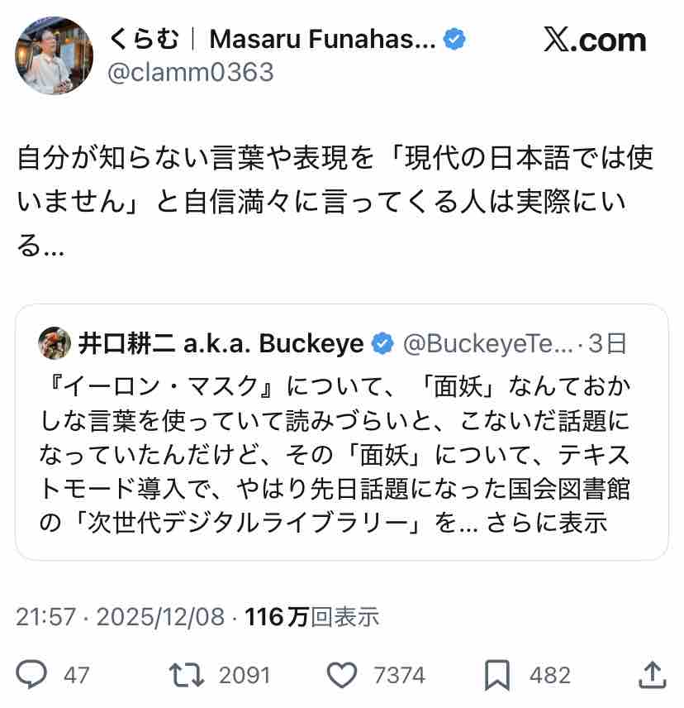Click Buckeye's verified badge in quote
The width and height of the screenshot is (684, 708).
(x=382, y=344)
